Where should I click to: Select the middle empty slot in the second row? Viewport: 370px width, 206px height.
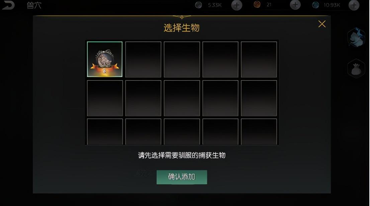(182, 98)
